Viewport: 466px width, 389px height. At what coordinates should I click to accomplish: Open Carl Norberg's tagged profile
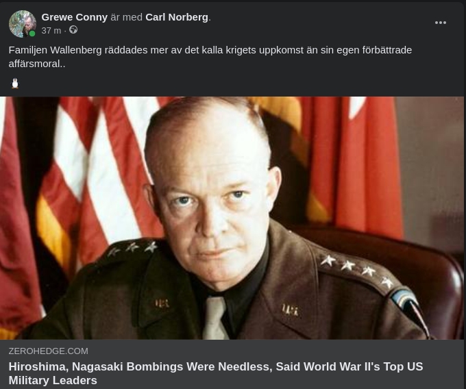coord(177,17)
